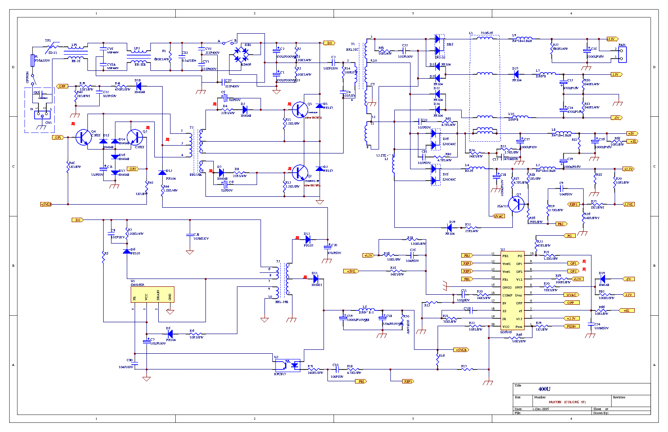Screen dimensions: 668x432
Task: Click the D27 FR104 diode
Action: click(x=516, y=74)
